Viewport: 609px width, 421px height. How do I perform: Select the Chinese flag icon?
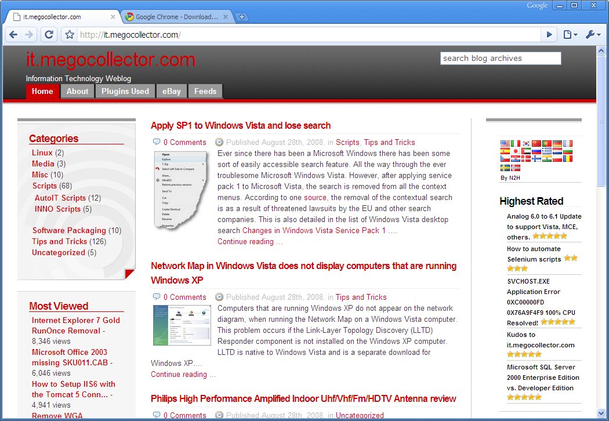[x=536, y=143]
